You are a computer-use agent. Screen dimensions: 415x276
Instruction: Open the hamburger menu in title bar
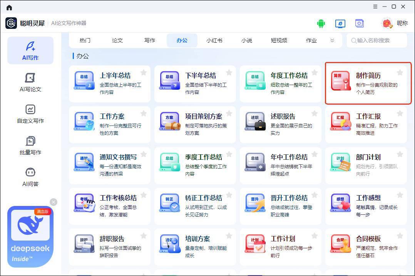(x=375, y=7)
